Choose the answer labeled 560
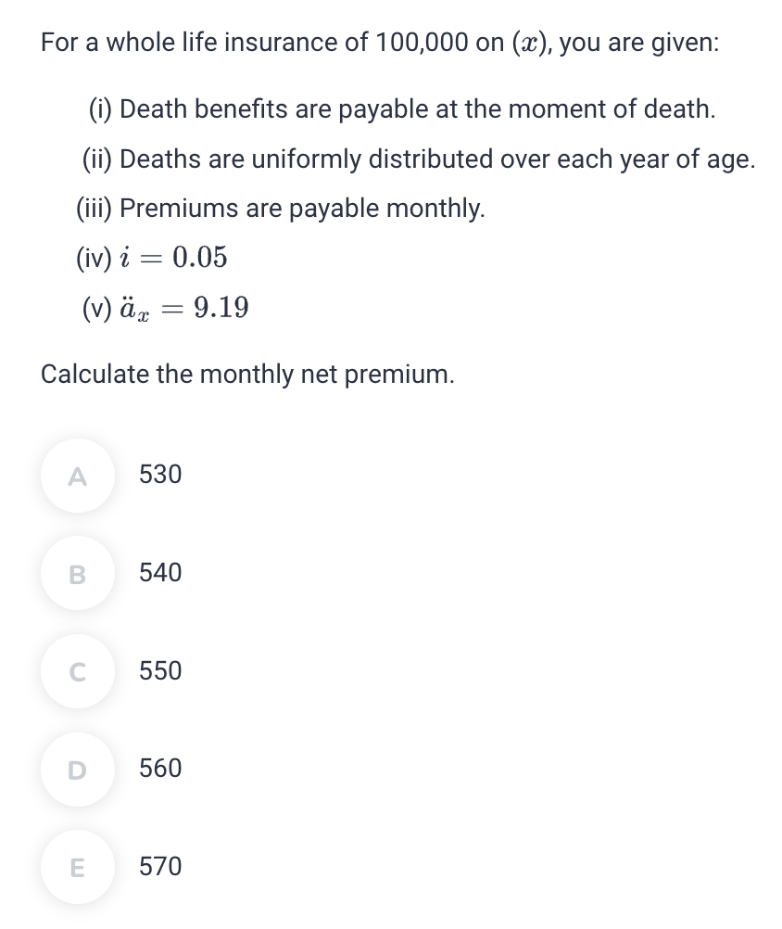Image resolution: width=782 pixels, height=929 pixels. (x=158, y=769)
